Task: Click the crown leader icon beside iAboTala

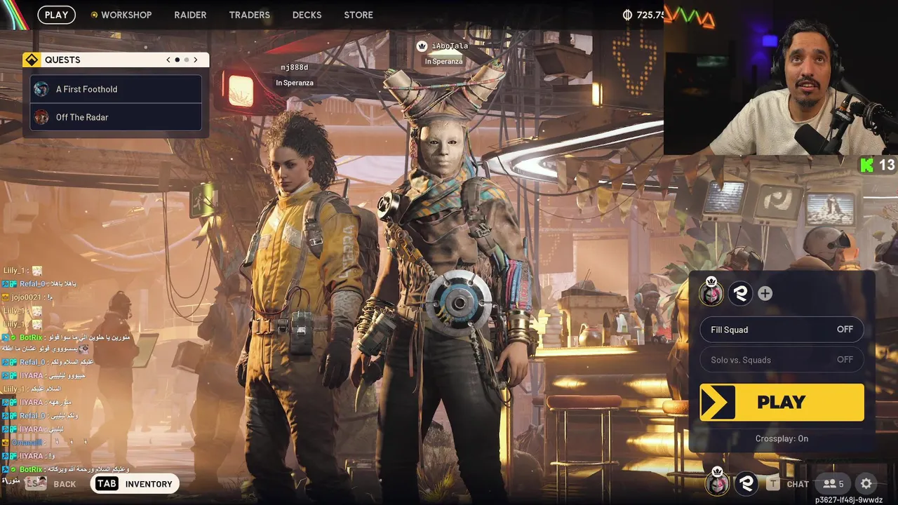Action: pyautogui.click(x=422, y=46)
